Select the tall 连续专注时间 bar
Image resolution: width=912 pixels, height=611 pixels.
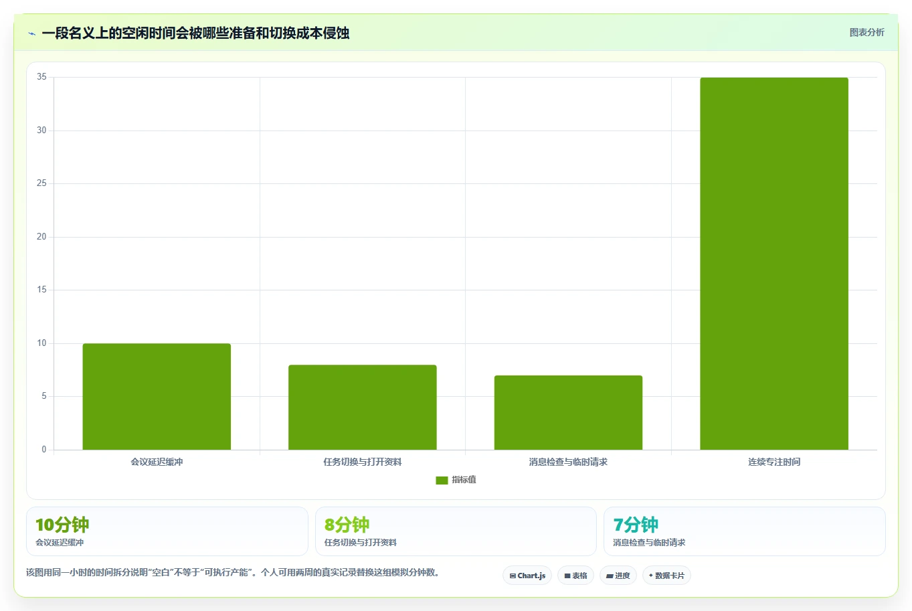click(774, 264)
